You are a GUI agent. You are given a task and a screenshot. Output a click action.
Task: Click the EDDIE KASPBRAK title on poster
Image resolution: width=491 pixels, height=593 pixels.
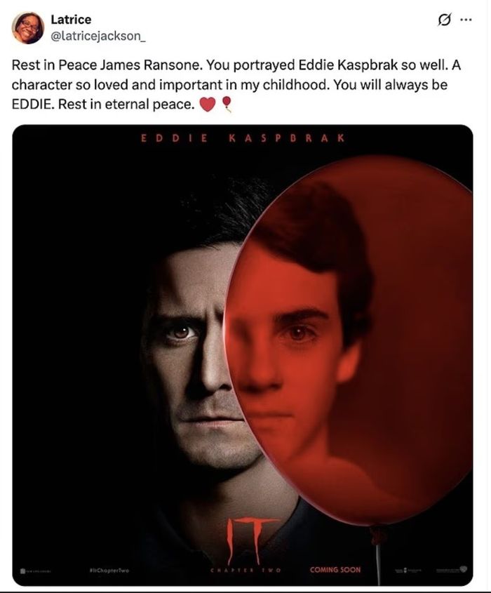coord(243,138)
